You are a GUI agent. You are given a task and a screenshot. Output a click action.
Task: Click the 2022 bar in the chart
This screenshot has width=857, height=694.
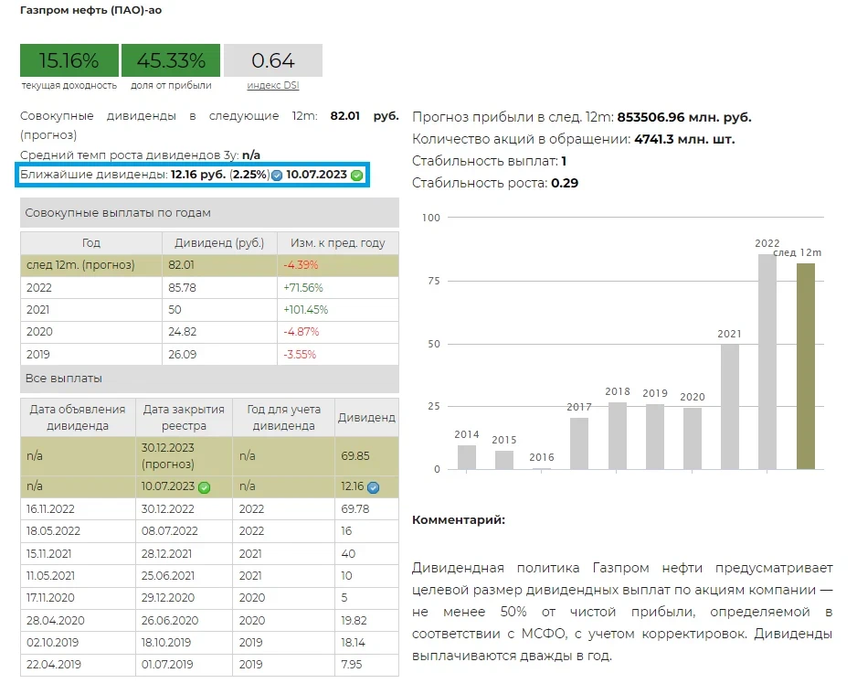tap(767, 361)
